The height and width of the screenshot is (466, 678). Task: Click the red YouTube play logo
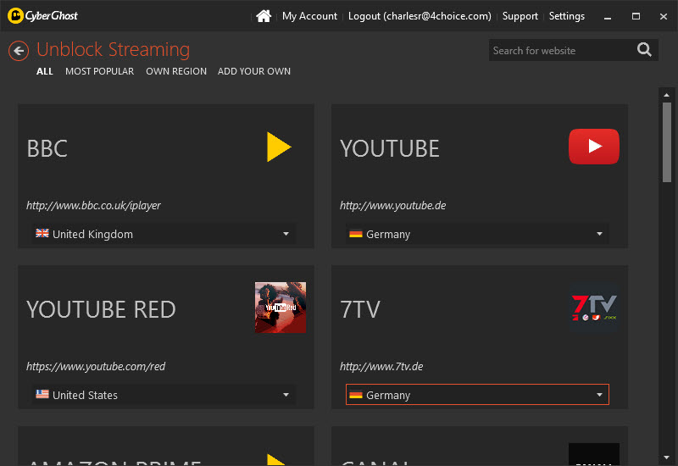point(594,147)
